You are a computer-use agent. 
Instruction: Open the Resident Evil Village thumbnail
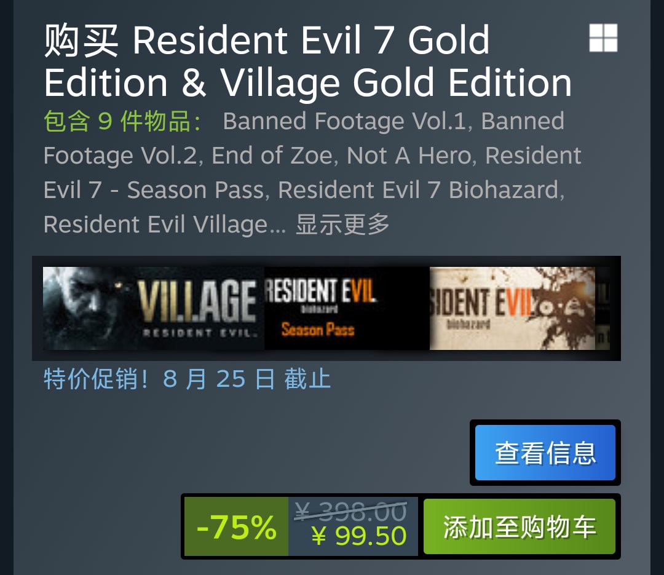(x=154, y=309)
